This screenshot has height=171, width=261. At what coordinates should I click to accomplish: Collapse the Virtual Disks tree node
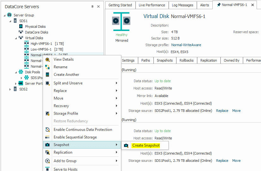16,38
